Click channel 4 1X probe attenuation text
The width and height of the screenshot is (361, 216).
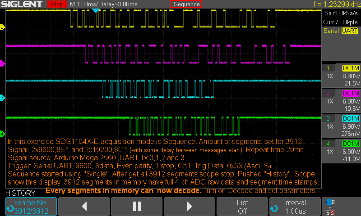click(x=330, y=152)
